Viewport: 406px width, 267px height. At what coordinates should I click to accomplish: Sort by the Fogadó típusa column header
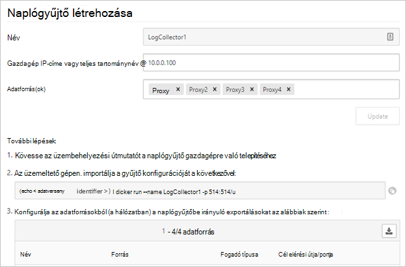pos(239,254)
